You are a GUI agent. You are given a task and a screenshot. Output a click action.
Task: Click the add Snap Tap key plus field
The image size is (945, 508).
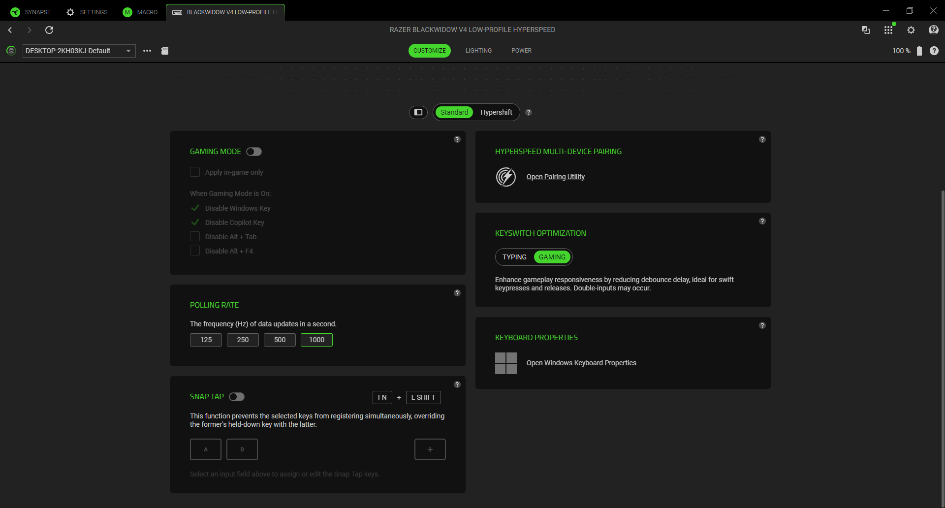click(430, 449)
